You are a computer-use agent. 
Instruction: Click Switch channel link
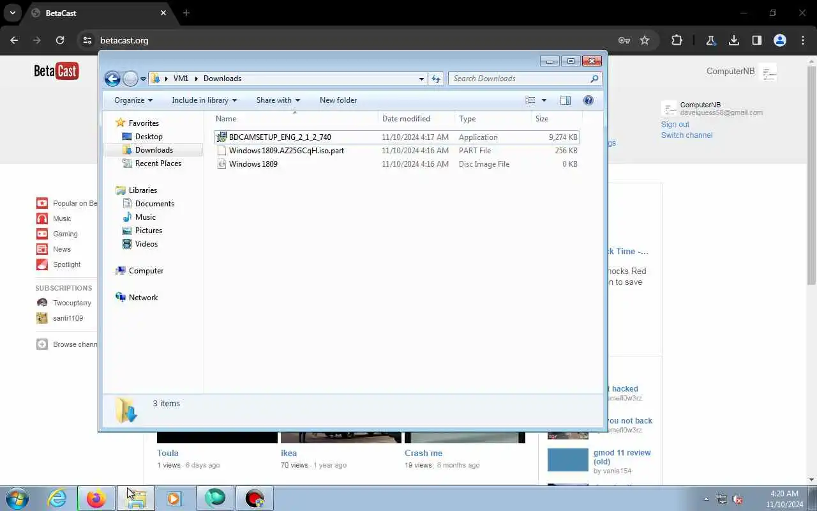[x=687, y=135]
